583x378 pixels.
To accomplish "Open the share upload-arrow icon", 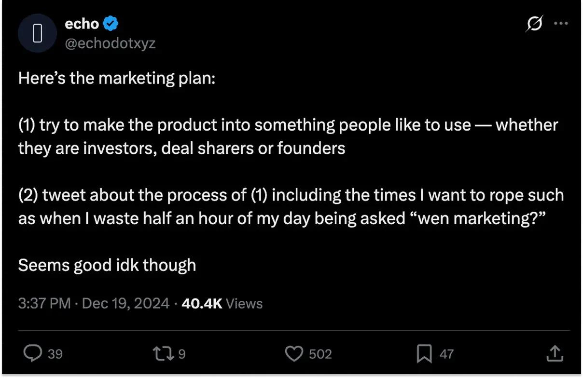I will pos(555,354).
